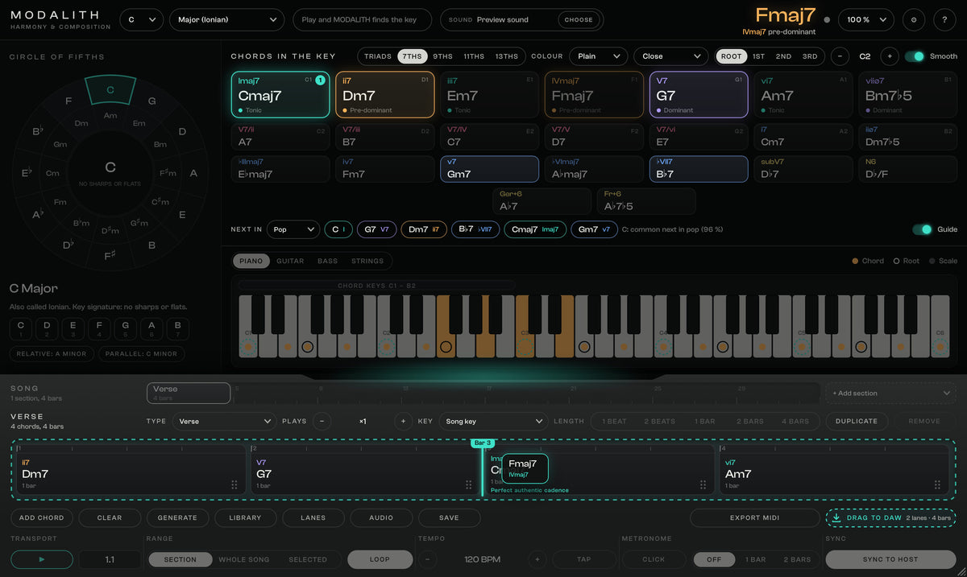Switch to the GUITAR instrument tab

pyautogui.click(x=290, y=261)
